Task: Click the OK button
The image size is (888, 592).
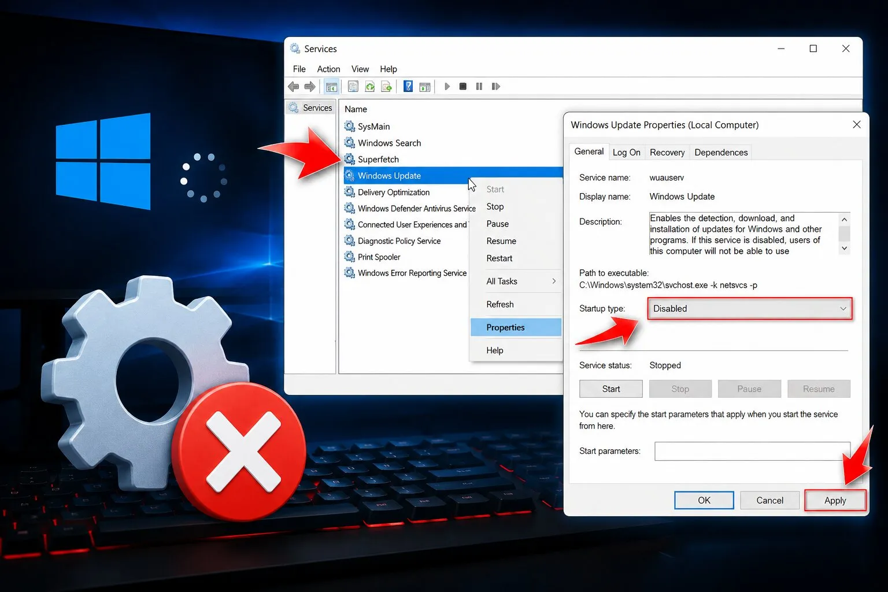Action: point(704,500)
